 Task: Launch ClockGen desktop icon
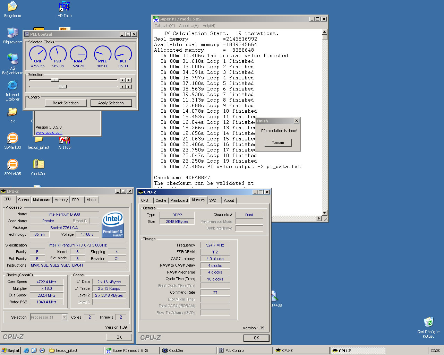[x=39, y=167]
